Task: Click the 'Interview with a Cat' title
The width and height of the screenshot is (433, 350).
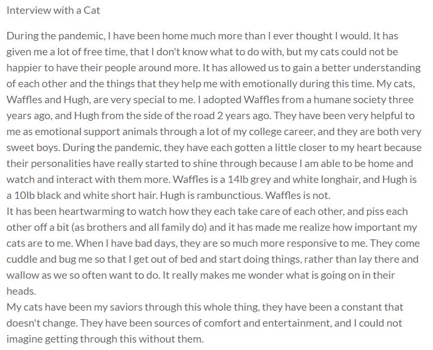Action: point(53,10)
